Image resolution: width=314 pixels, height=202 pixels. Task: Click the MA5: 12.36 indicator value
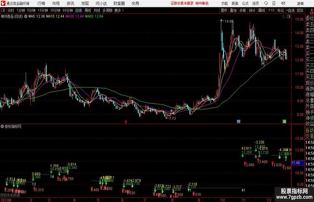[37, 17]
